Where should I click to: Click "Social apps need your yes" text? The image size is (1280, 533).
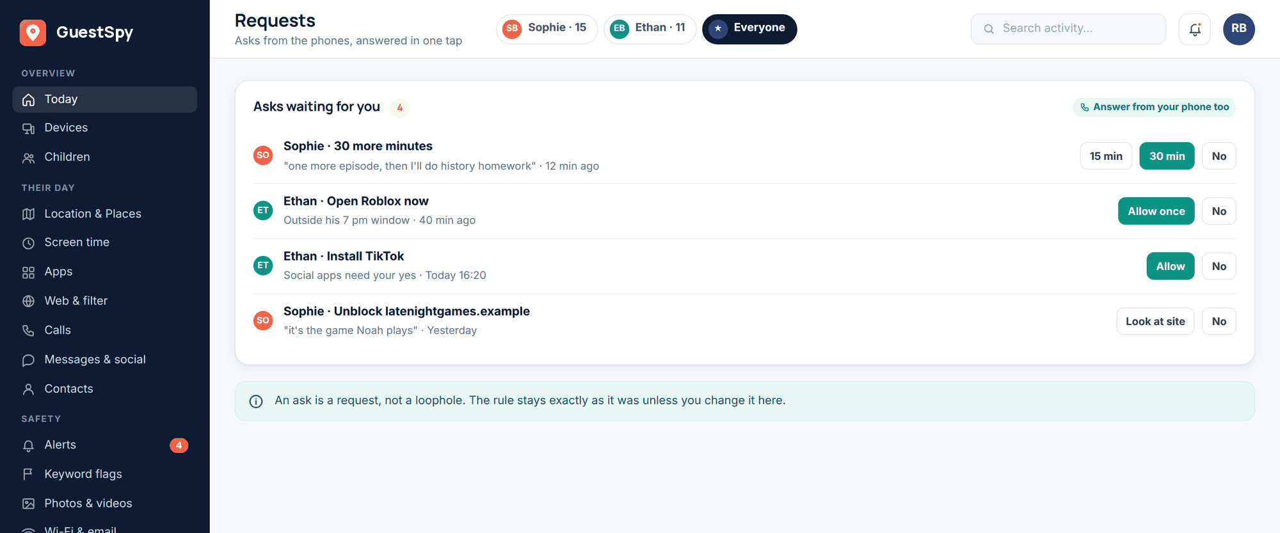tap(349, 275)
